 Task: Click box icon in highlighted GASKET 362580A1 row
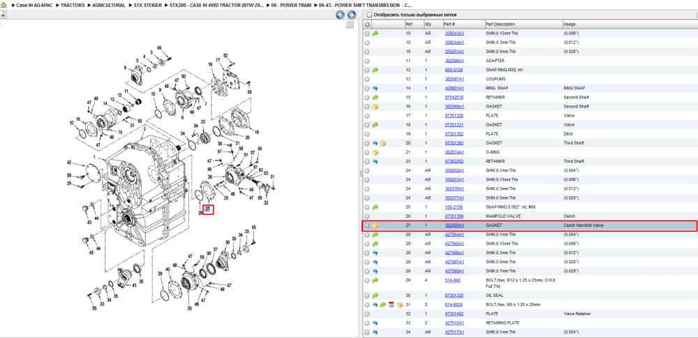tap(376, 226)
